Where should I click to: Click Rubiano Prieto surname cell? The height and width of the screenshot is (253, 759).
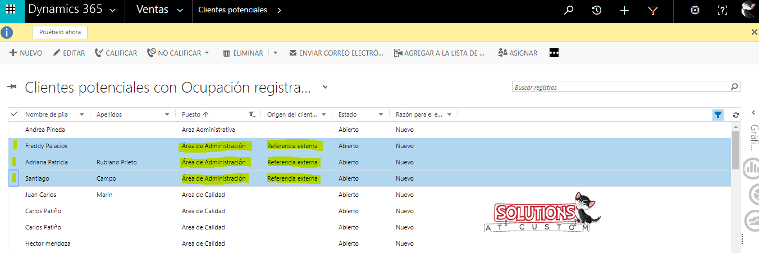click(x=117, y=162)
